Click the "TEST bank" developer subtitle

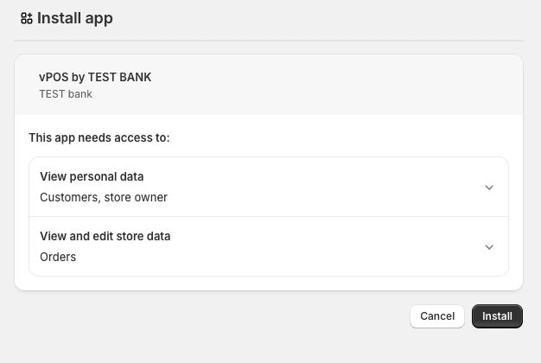coord(66,93)
